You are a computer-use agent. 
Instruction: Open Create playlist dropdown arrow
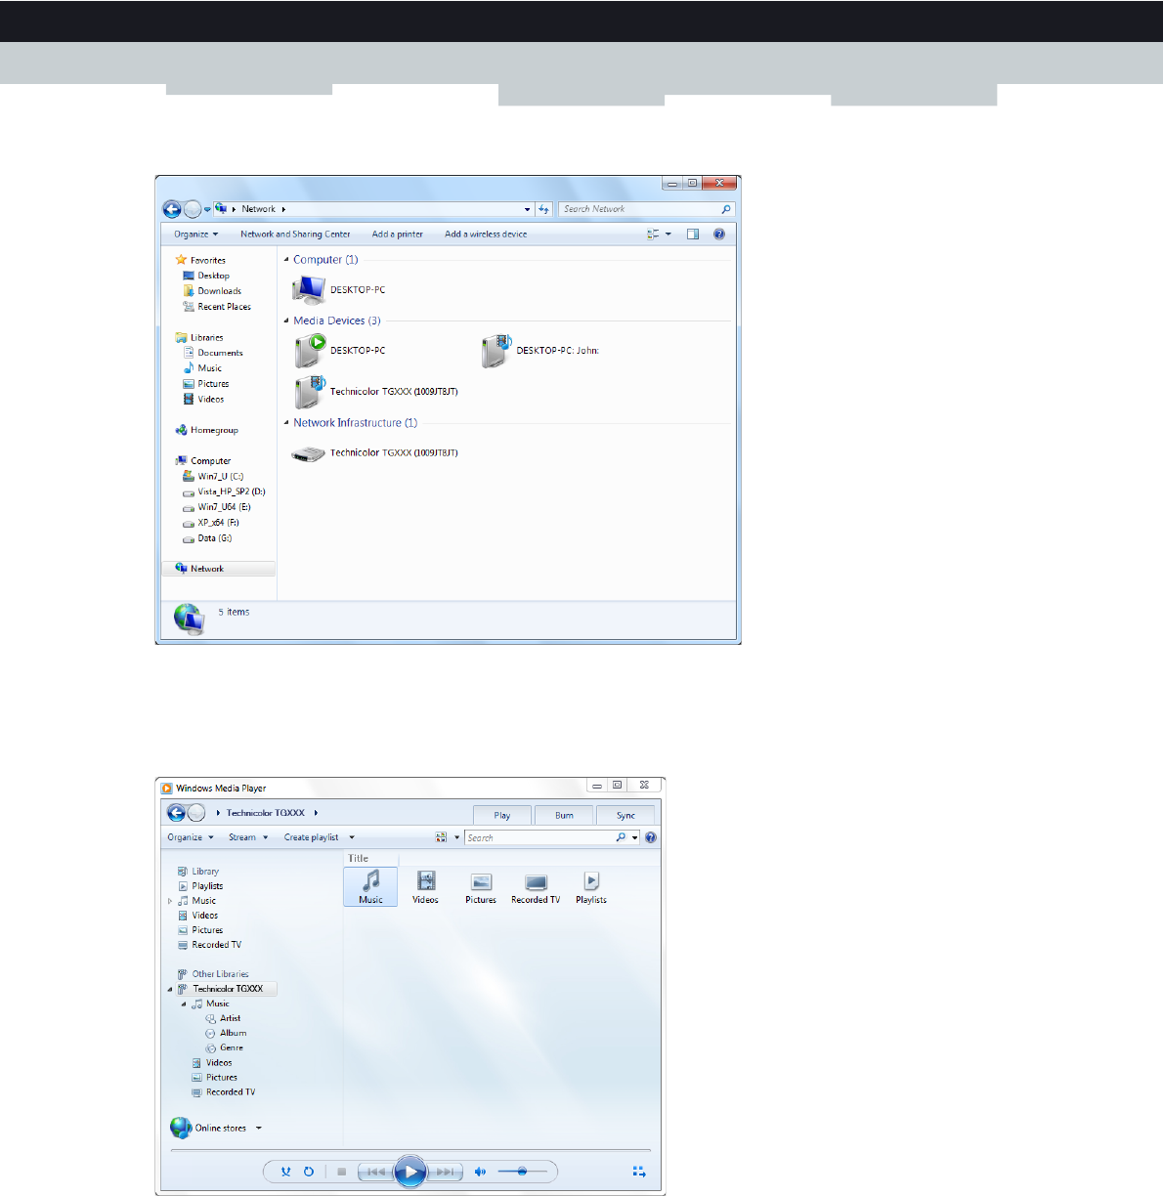[x=352, y=837]
